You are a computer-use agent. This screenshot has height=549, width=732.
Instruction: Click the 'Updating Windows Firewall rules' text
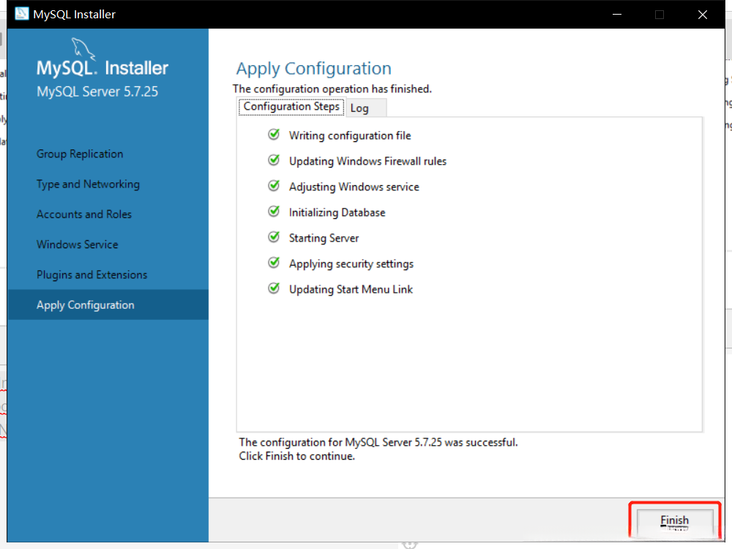[x=367, y=162]
